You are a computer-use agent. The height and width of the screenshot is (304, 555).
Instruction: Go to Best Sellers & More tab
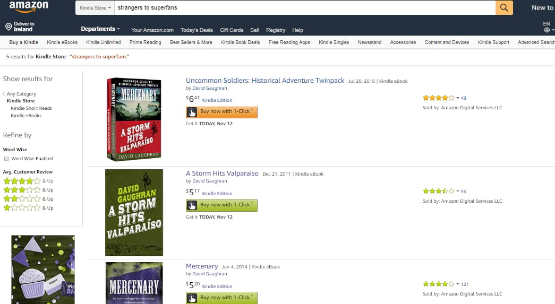[x=191, y=42]
